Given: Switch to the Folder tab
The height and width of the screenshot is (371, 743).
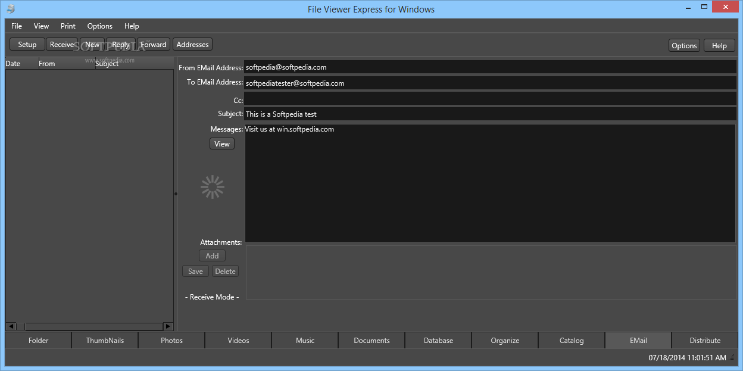Looking at the screenshot, I should tap(38, 341).
